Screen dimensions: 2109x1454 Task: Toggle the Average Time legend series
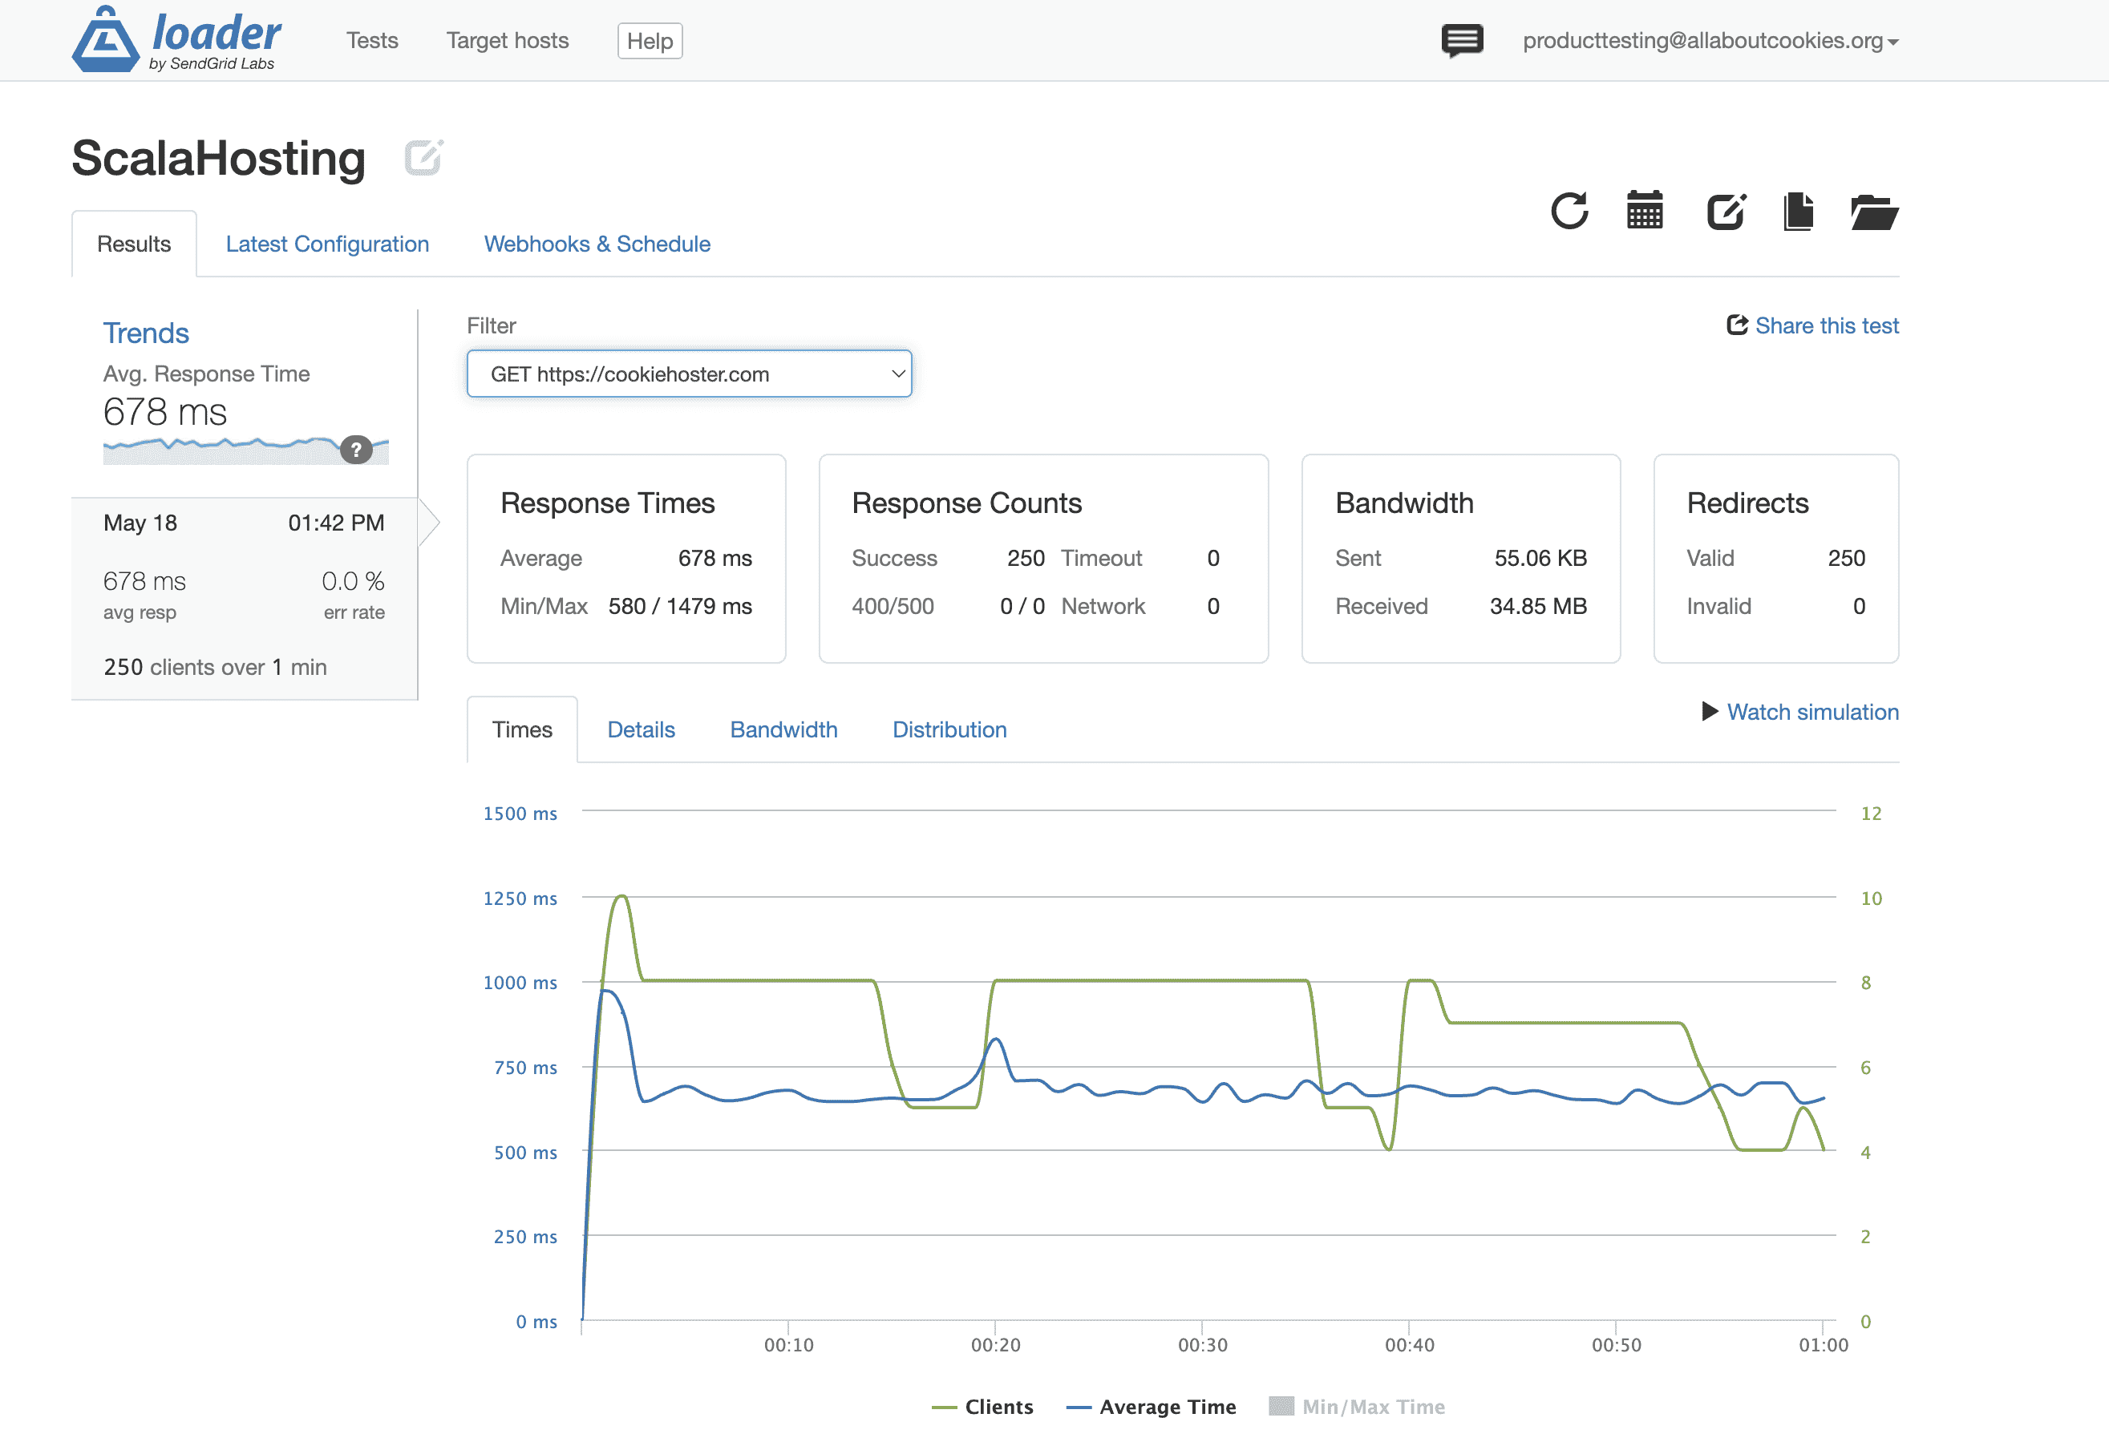pyautogui.click(x=1151, y=1407)
